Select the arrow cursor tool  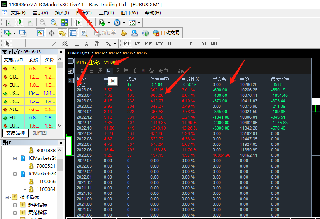(8, 44)
